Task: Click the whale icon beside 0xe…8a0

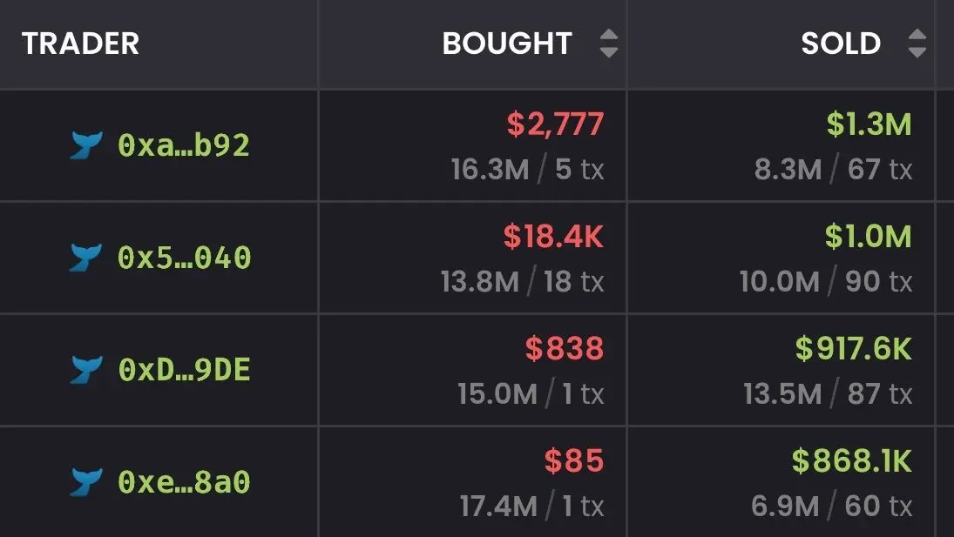Action: 85,482
